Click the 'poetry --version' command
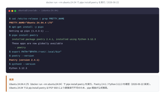 (21, 56)
